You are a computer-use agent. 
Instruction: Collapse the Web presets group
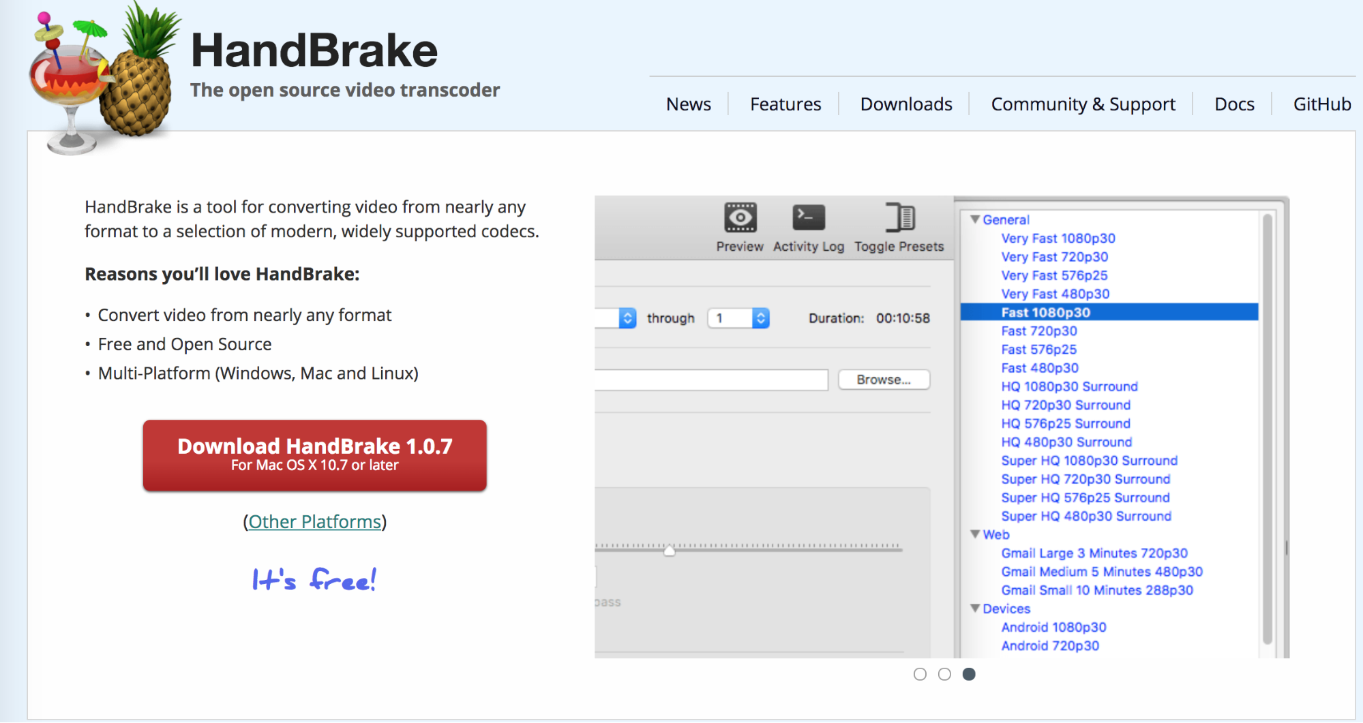pos(975,534)
